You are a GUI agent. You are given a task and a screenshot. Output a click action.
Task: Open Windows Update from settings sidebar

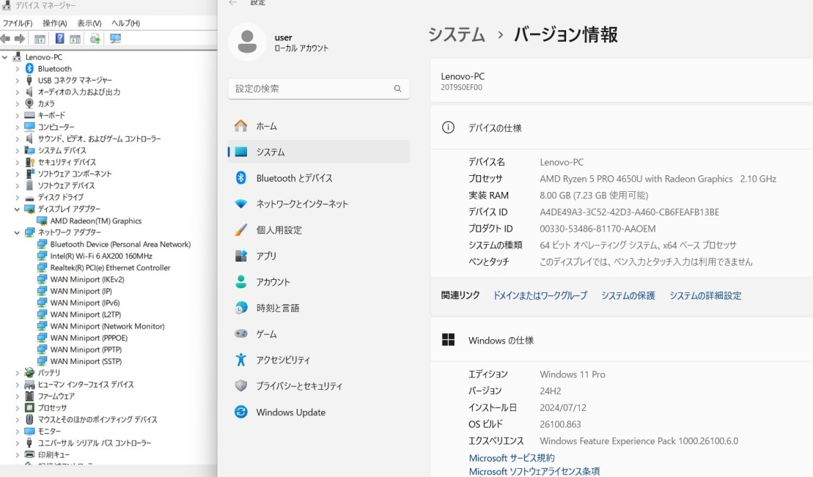click(x=290, y=413)
